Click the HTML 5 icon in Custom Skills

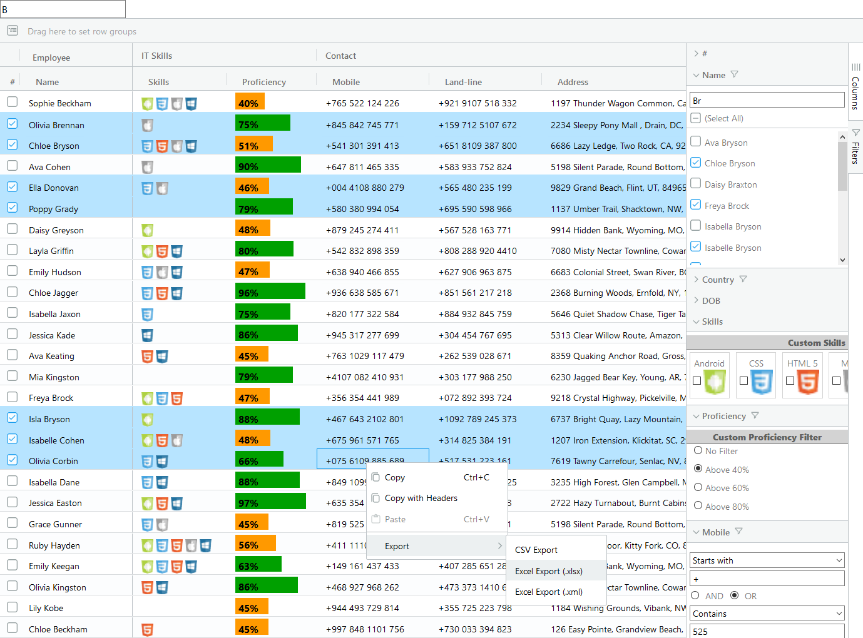pyautogui.click(x=802, y=378)
